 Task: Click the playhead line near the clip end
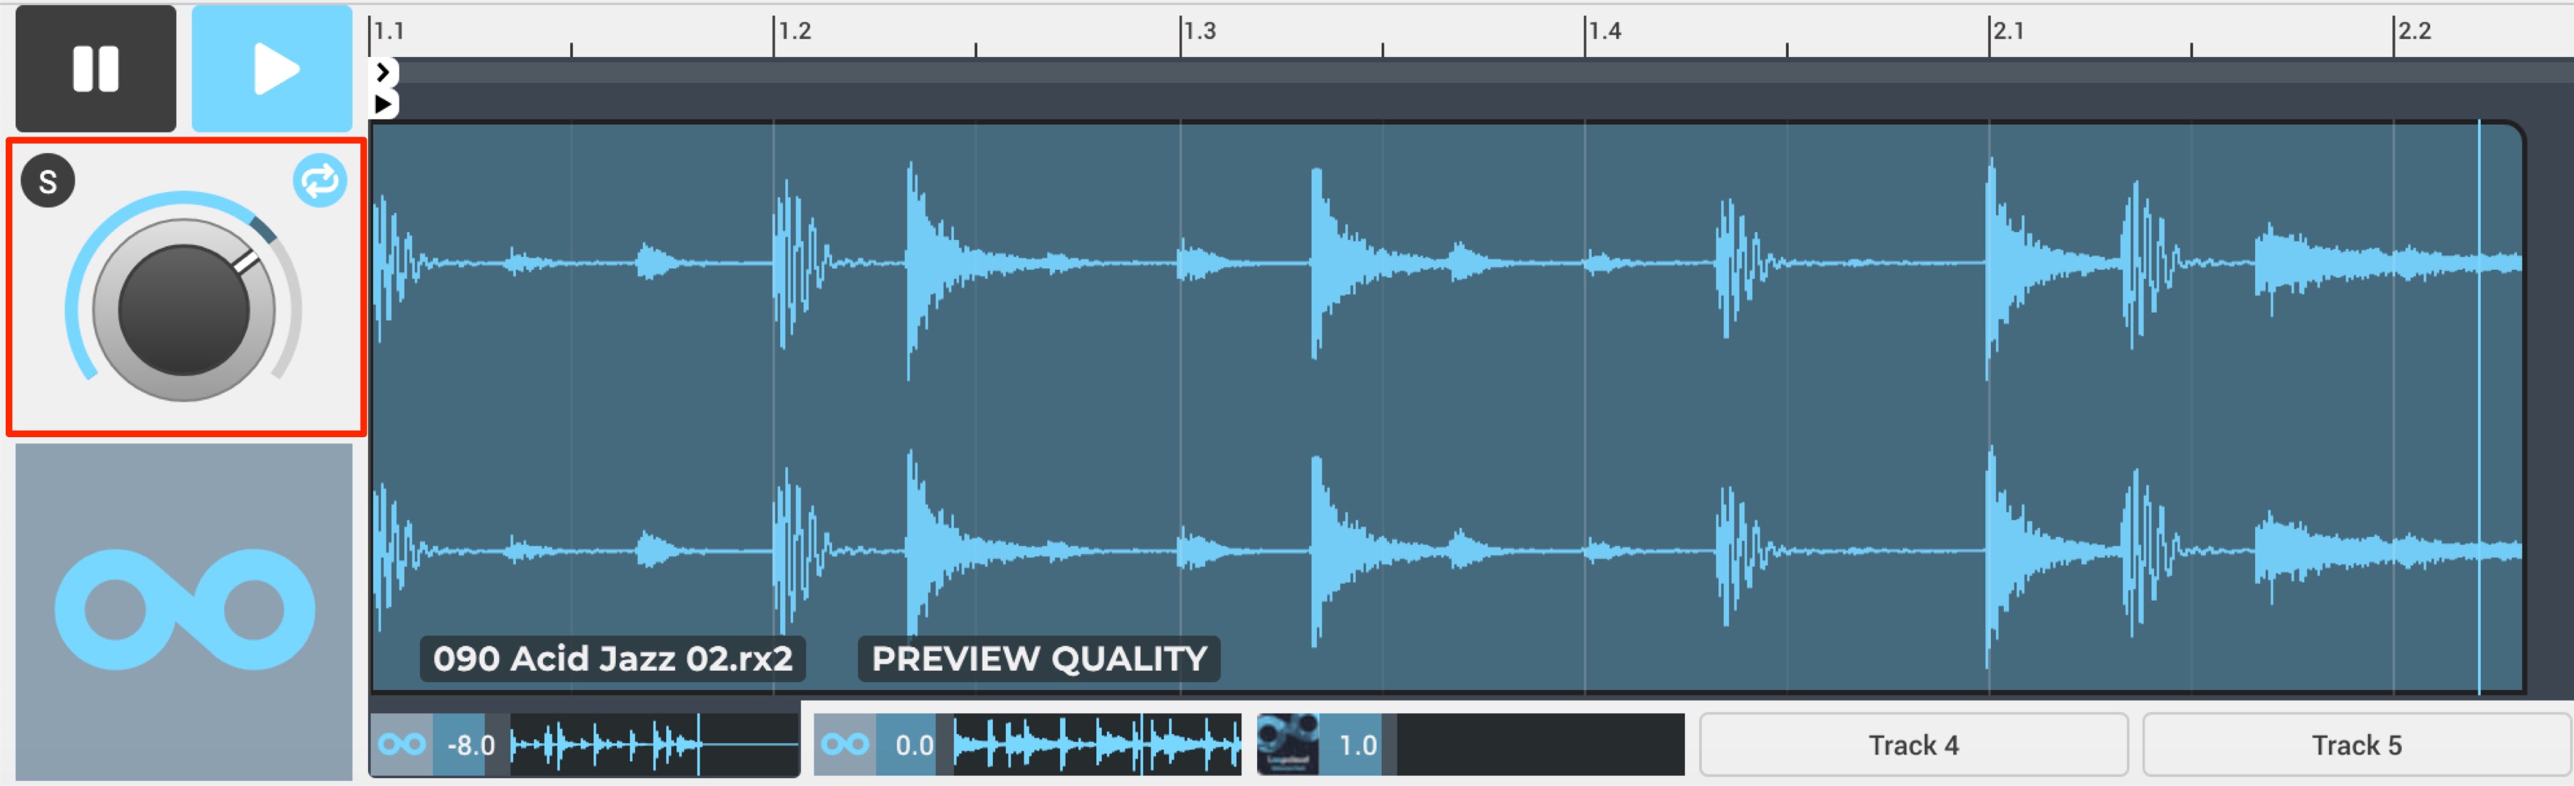tap(2479, 407)
